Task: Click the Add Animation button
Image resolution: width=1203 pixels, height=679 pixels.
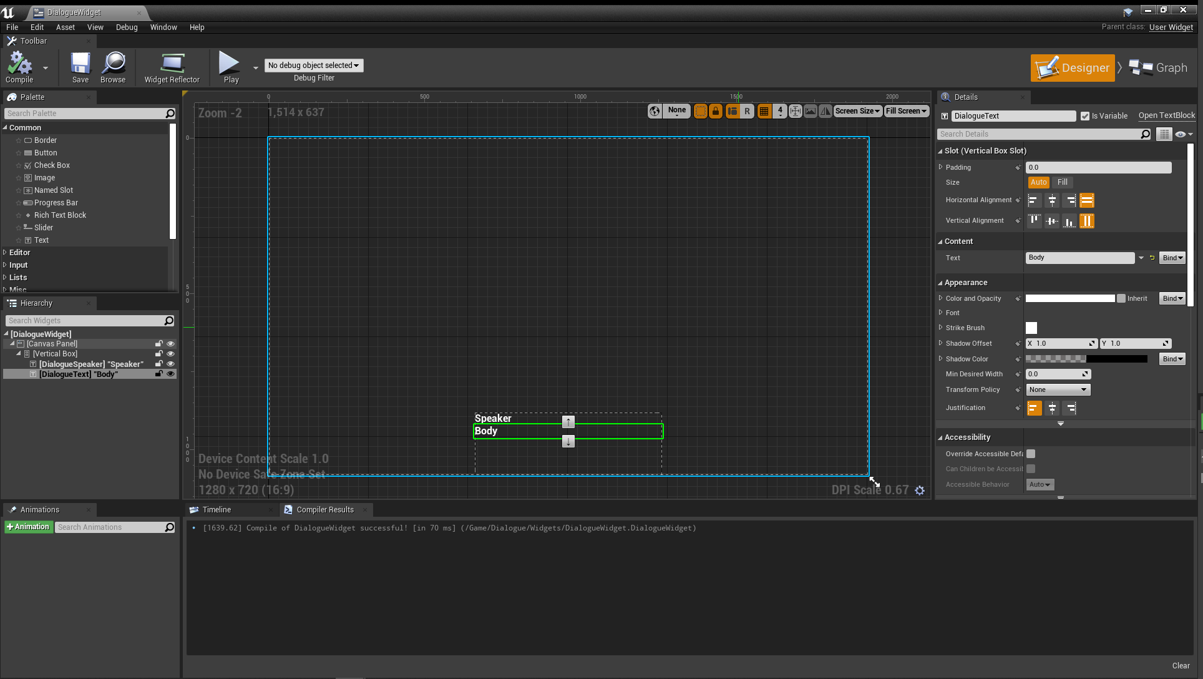Action: 28,527
